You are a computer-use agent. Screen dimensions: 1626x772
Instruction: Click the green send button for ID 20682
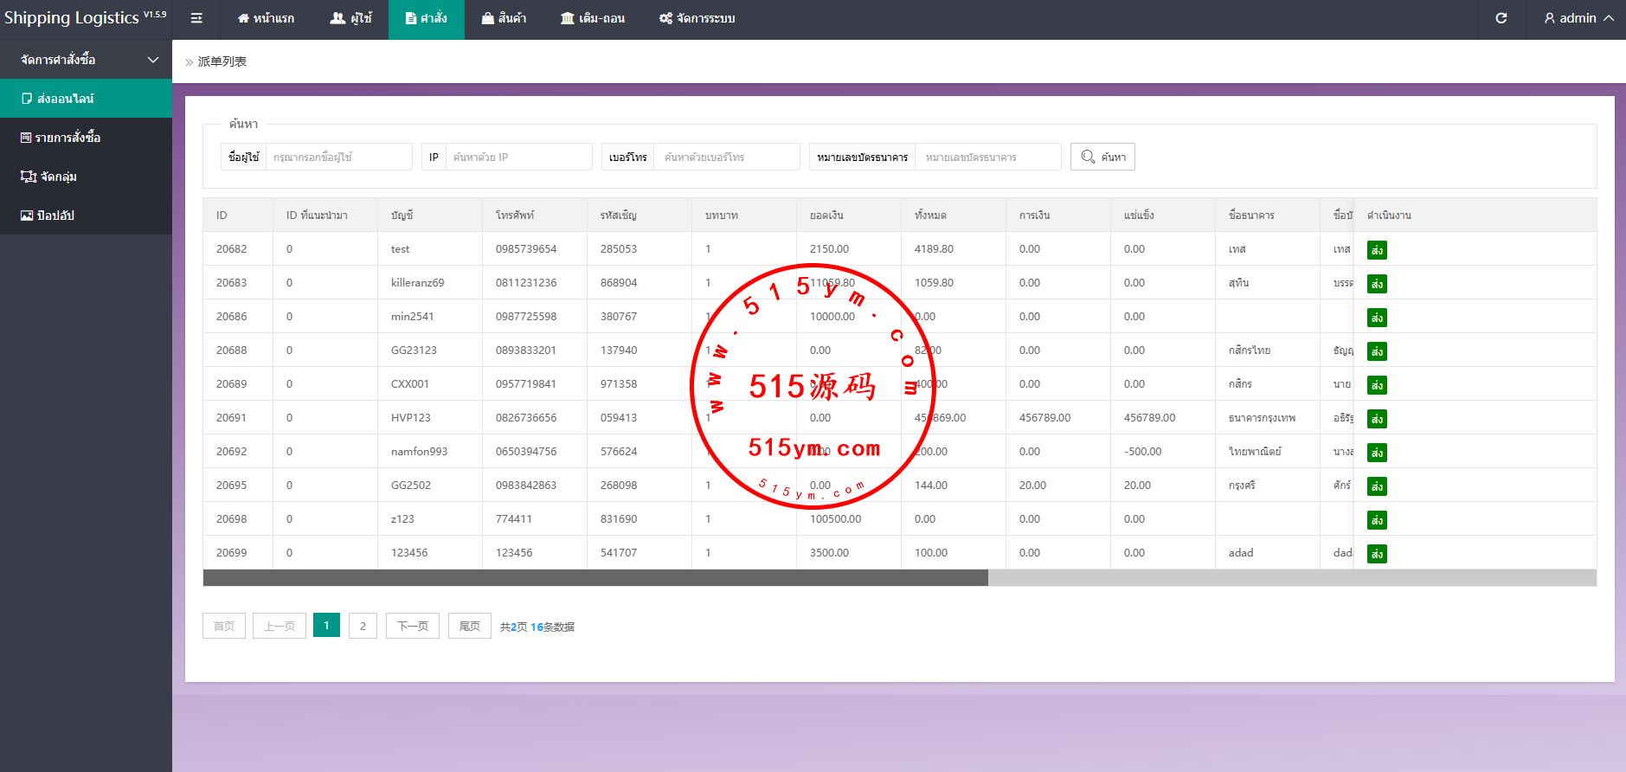click(x=1377, y=250)
